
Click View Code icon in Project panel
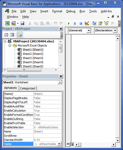point(6,35)
